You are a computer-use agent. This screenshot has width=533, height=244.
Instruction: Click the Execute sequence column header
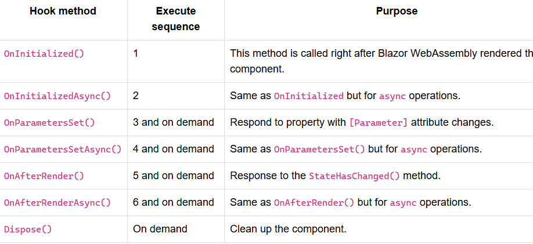pyautogui.click(x=176, y=19)
